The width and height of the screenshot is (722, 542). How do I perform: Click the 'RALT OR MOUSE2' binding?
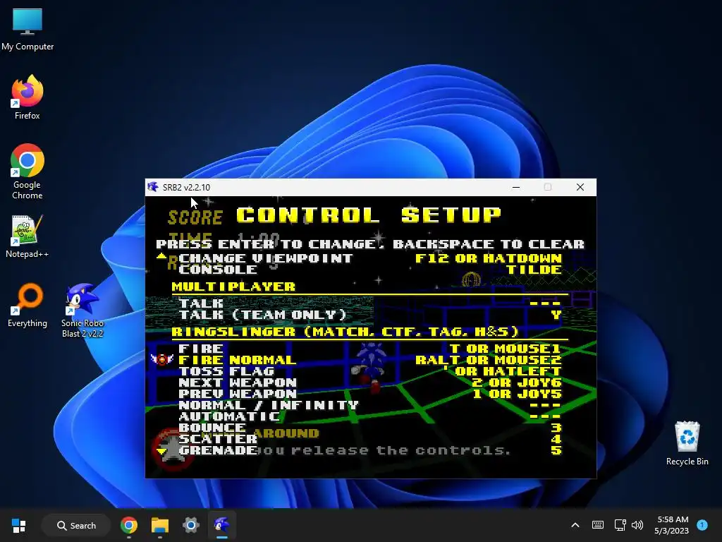coord(489,360)
